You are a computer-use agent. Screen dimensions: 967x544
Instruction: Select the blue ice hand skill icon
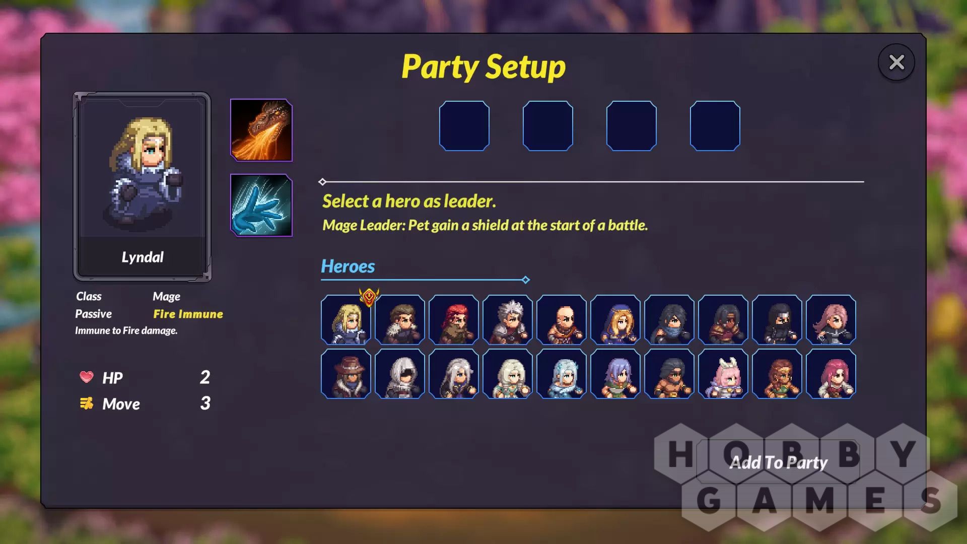261,205
